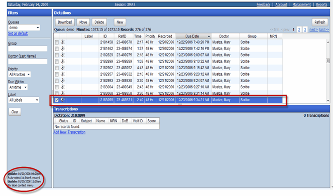This screenshot has width=333, height=196.
Task: Go to page 2 of dictations
Action: [x=299, y=30]
